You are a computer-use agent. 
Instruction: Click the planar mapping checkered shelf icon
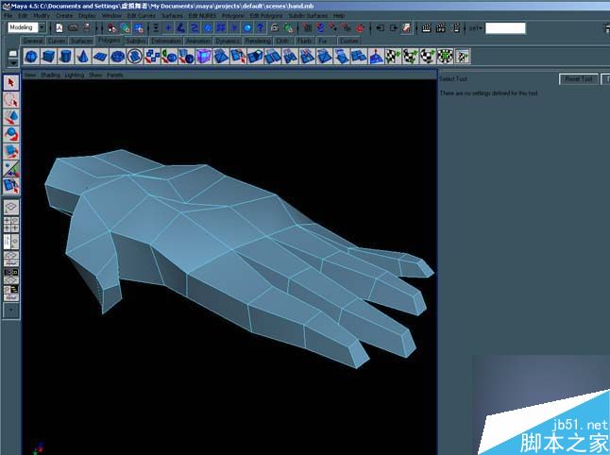pos(393,56)
